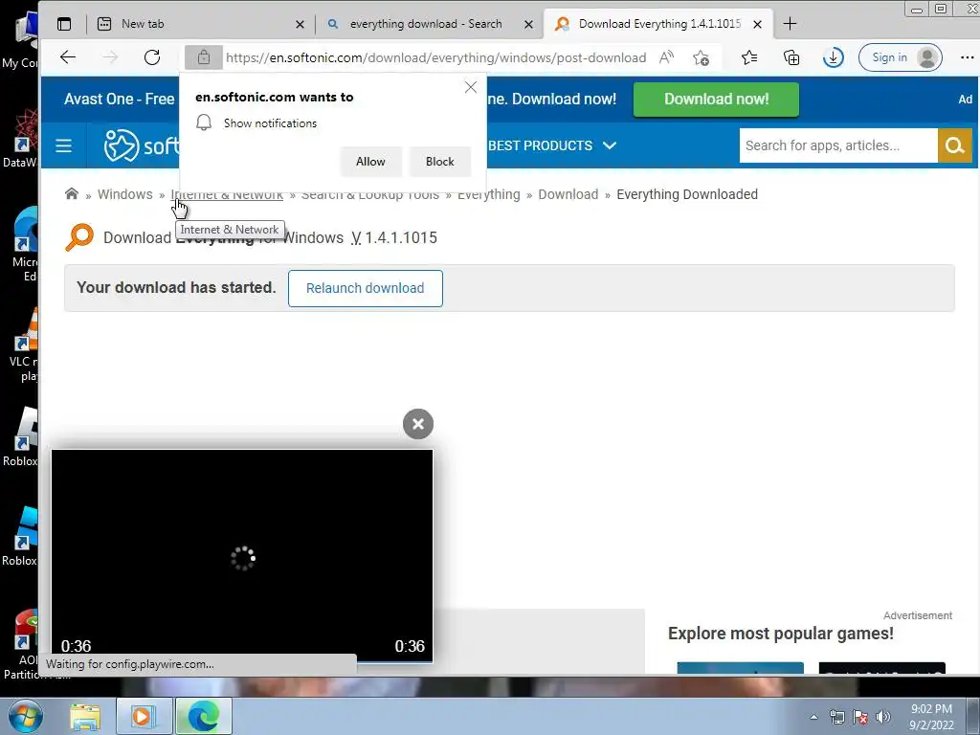Open Internet & Network breadcrumb link
Image resolution: width=980 pixels, height=735 pixels.
click(x=227, y=194)
